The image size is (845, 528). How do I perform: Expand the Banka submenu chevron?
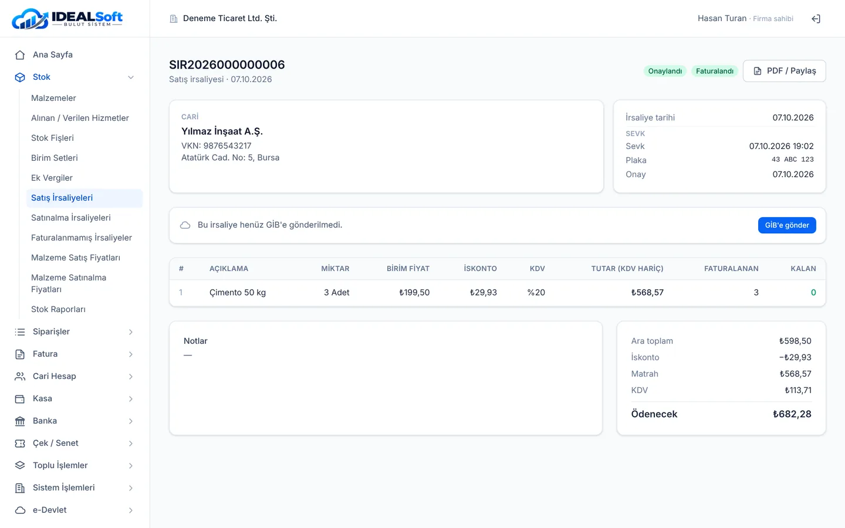(x=131, y=421)
